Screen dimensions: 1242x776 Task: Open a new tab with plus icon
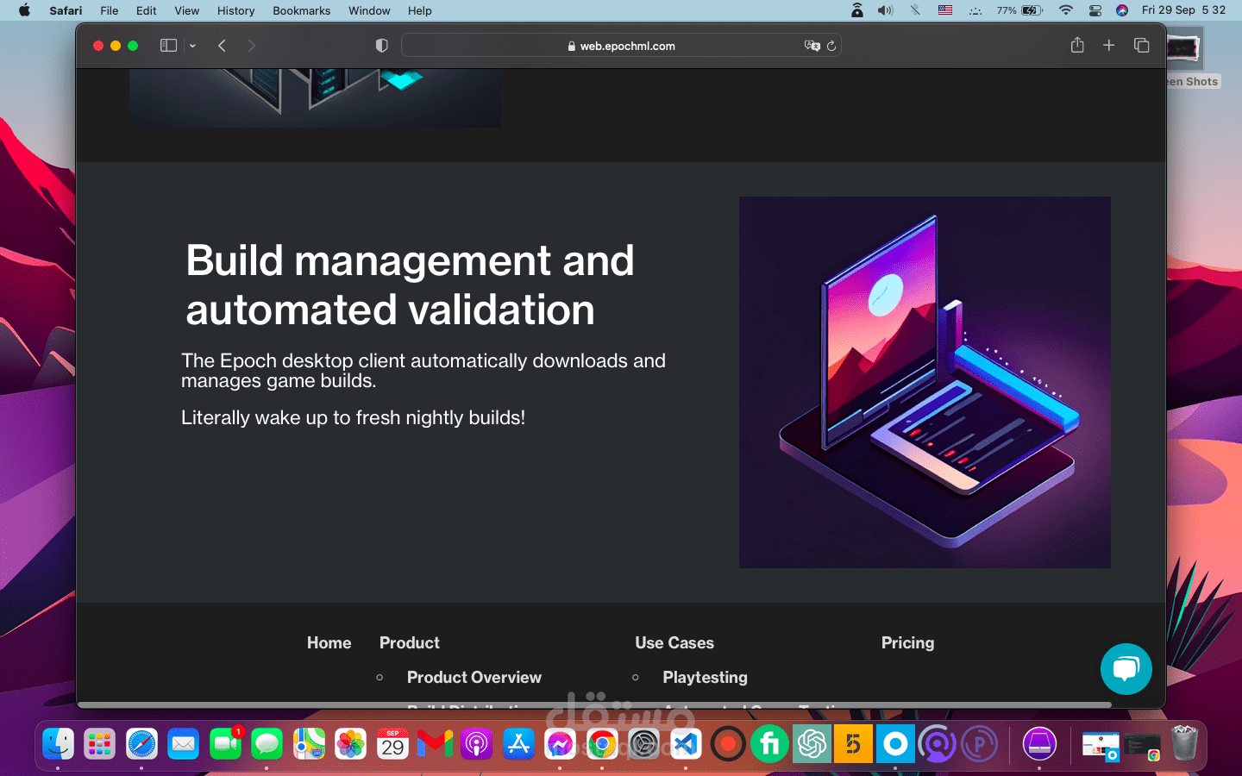(x=1109, y=45)
